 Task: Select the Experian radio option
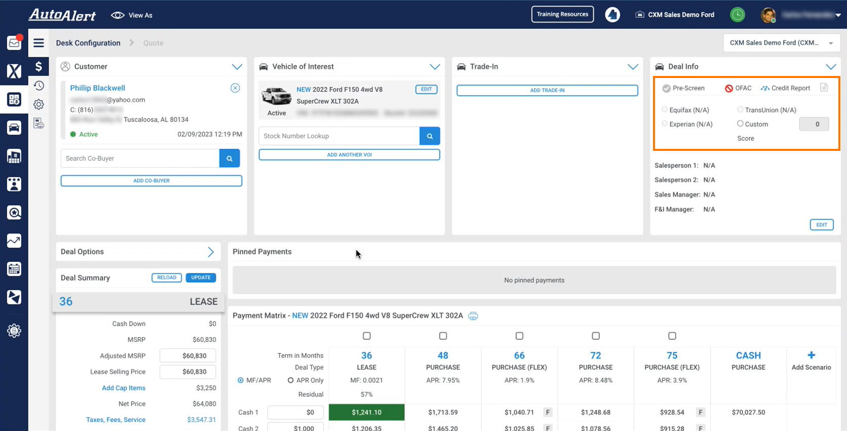click(x=665, y=124)
